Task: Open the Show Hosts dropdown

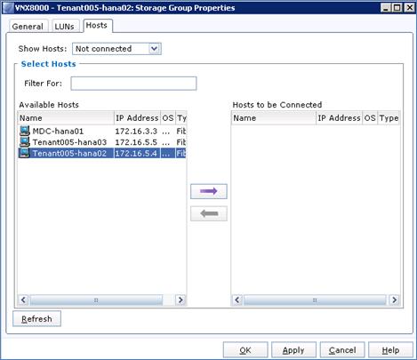Action: 116,49
